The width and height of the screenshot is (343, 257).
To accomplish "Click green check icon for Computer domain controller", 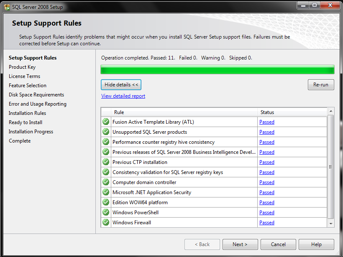I will (106, 182).
